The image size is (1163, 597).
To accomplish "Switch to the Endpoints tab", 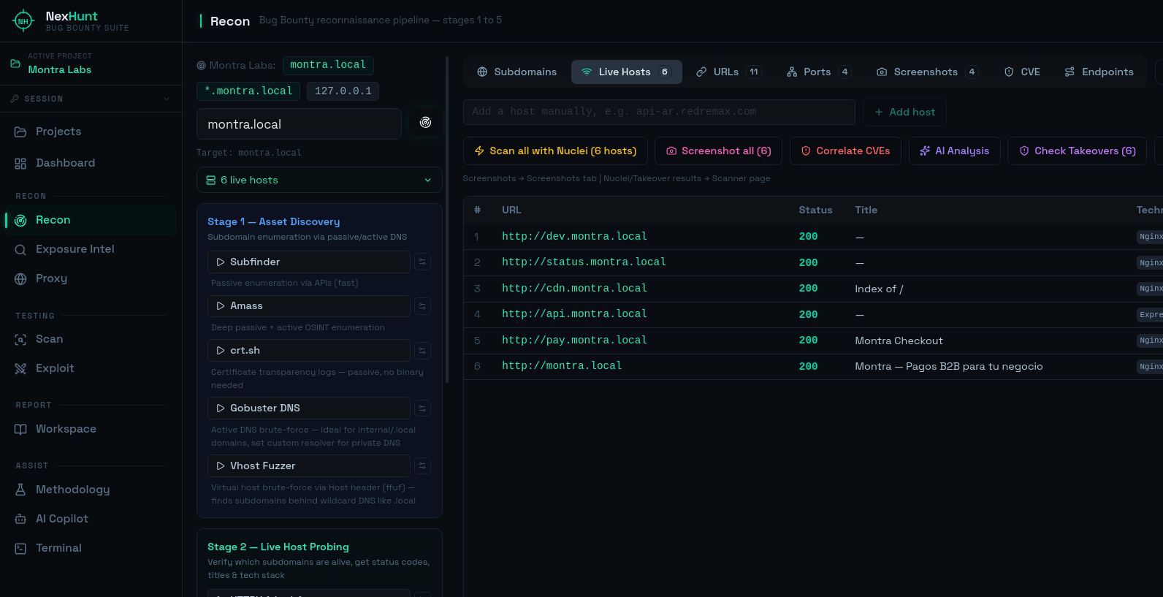I will pyautogui.click(x=1099, y=72).
